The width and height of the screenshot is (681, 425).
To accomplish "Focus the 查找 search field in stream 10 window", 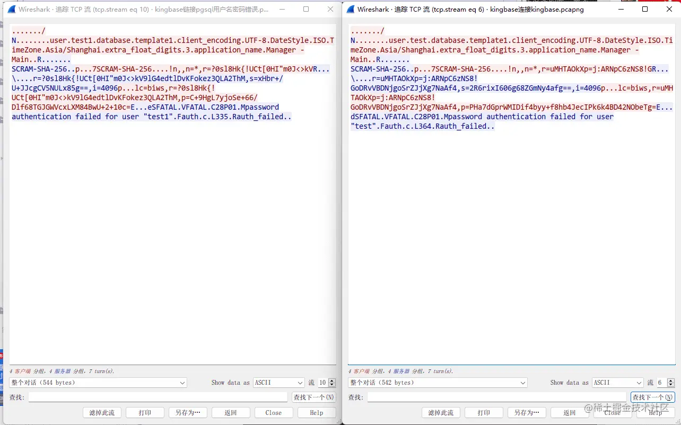I will click(158, 397).
